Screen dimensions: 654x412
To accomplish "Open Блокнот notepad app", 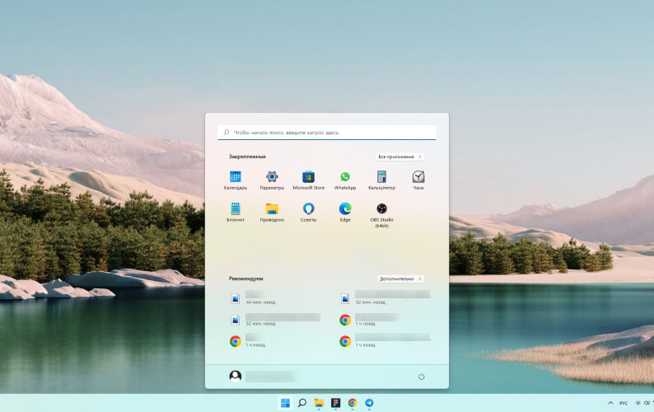I will click(236, 212).
